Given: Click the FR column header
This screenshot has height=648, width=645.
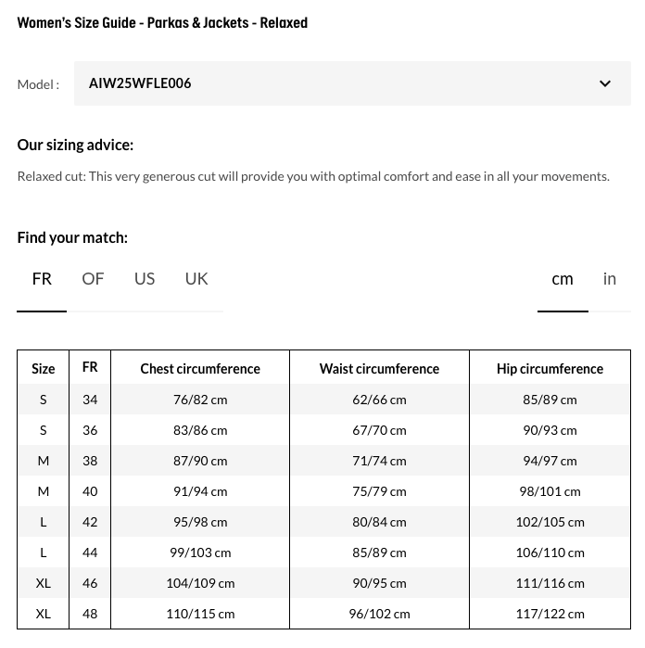Looking at the screenshot, I should [x=90, y=367].
